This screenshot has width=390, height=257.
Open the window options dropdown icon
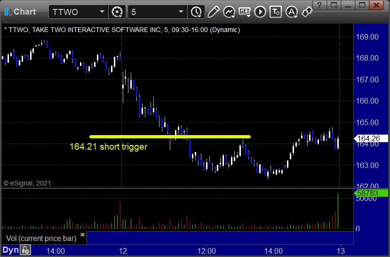tap(334, 5)
